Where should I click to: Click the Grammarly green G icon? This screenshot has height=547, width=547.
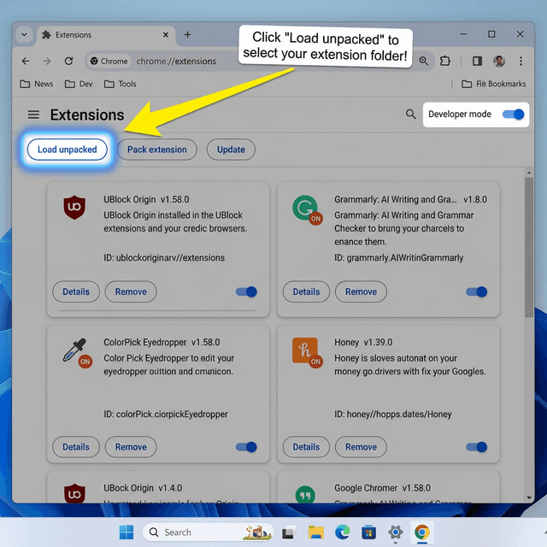click(x=306, y=209)
